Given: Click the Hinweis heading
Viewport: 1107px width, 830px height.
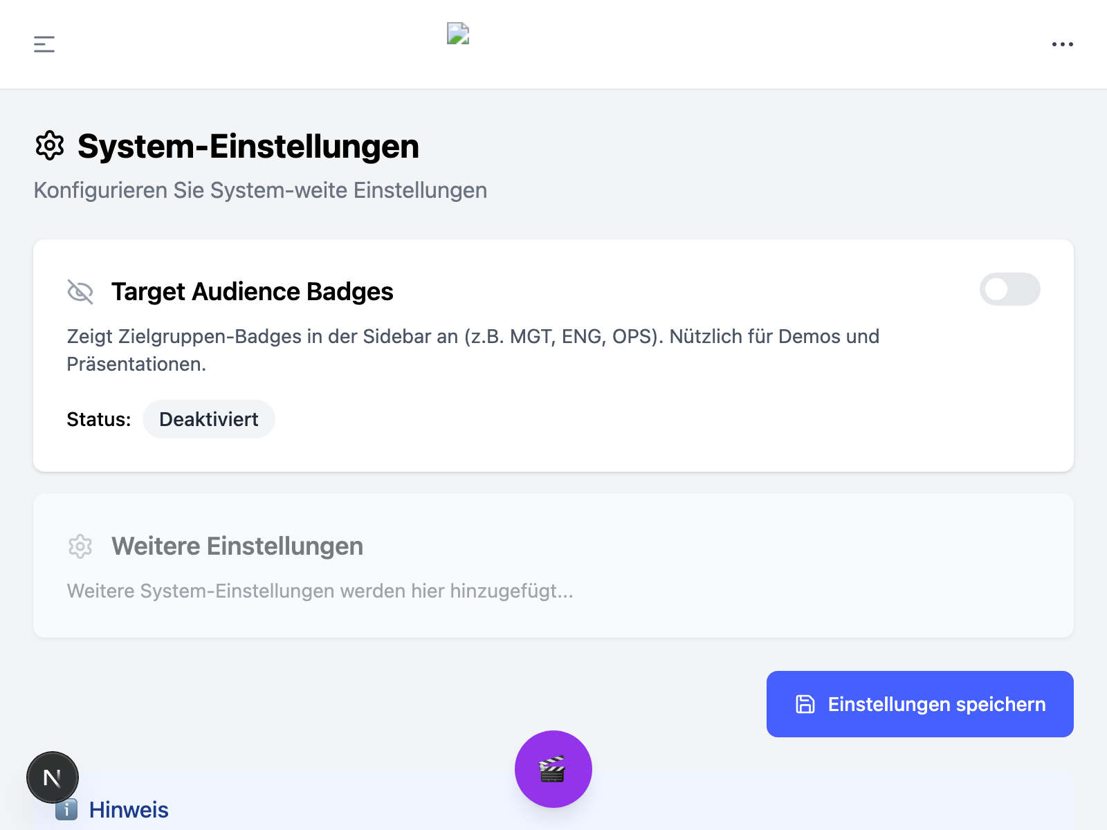Looking at the screenshot, I should [129, 810].
